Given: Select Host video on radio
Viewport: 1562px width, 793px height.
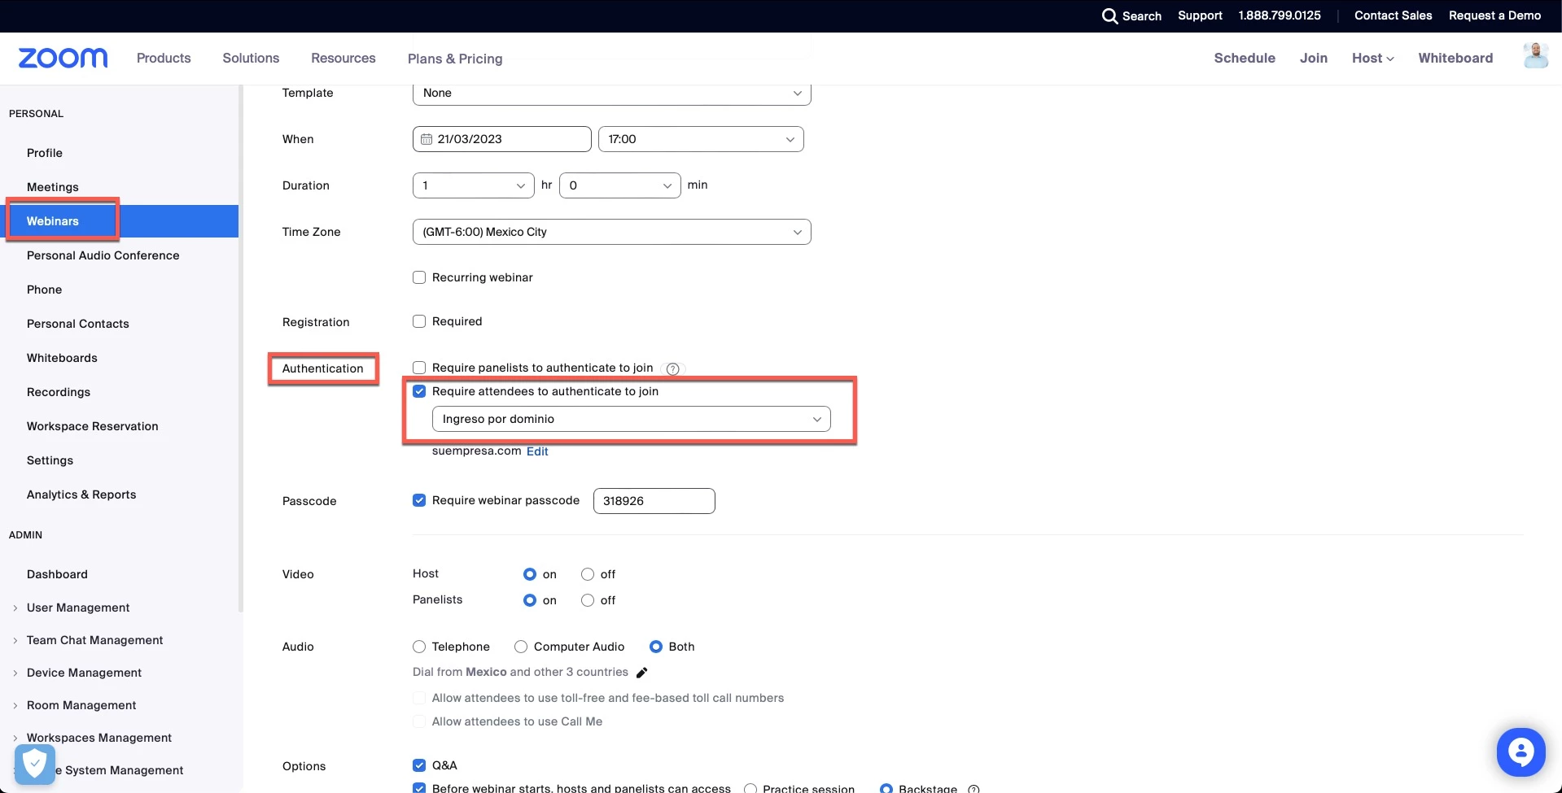Looking at the screenshot, I should point(530,574).
